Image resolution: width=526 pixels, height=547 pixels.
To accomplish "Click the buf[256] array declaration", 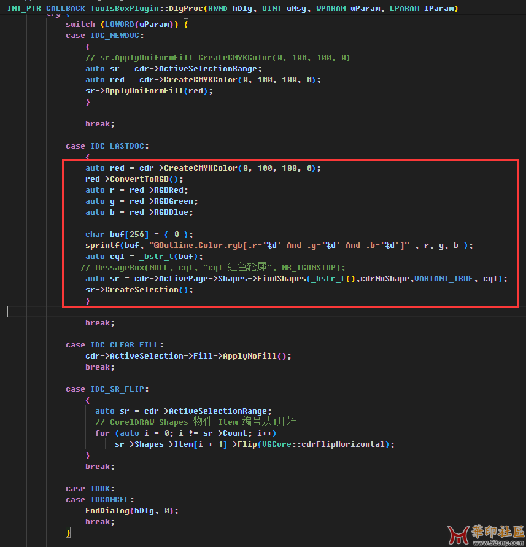I will [x=129, y=235].
